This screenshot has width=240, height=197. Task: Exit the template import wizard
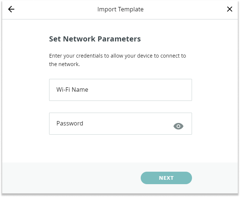click(x=230, y=9)
